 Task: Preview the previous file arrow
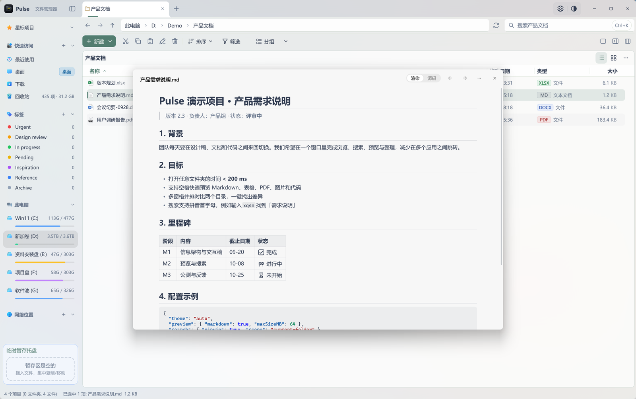click(450, 78)
